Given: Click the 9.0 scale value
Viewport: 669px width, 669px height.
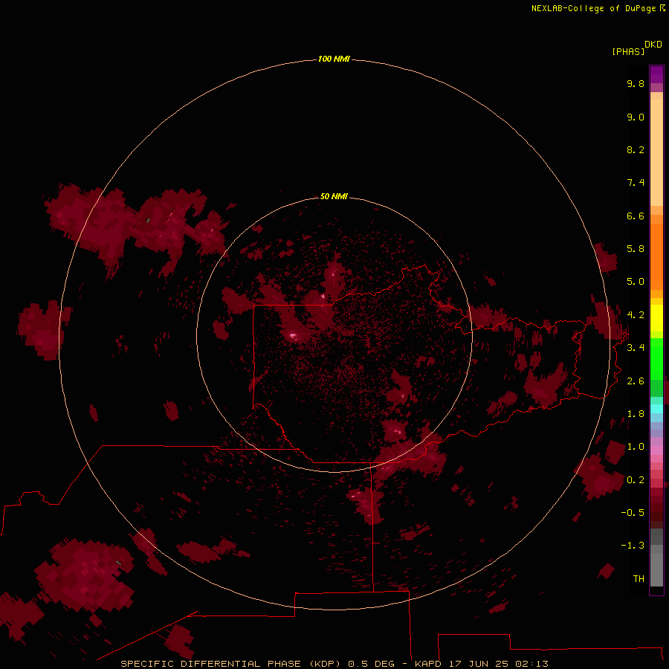Looking at the screenshot, I should tap(636, 117).
